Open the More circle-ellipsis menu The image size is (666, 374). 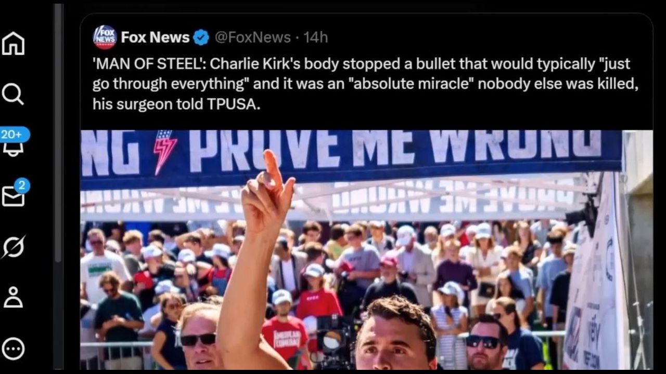[x=13, y=349]
